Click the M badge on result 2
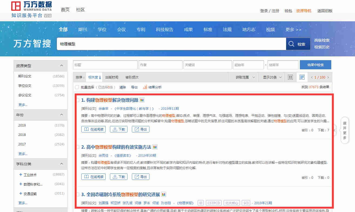 155,147
